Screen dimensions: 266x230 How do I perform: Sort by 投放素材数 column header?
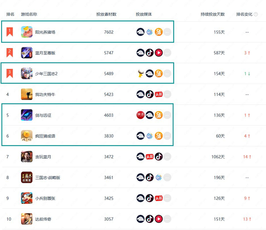click(x=106, y=14)
